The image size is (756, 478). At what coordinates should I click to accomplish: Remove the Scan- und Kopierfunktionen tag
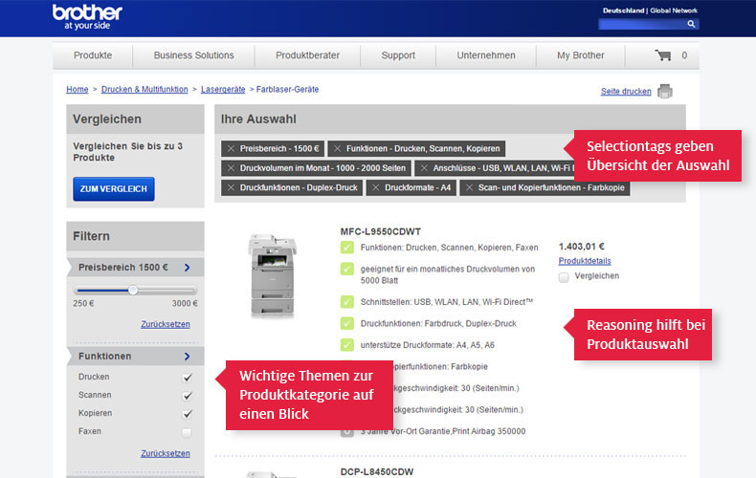(x=469, y=187)
